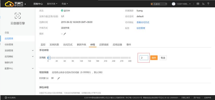Screen dimensions: 215x100
Task: Click the eCloud logo icon
Action: click(14, 4)
